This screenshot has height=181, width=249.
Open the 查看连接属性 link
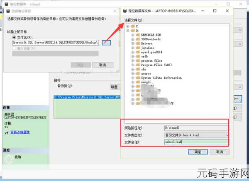pyautogui.click(x=20, y=132)
